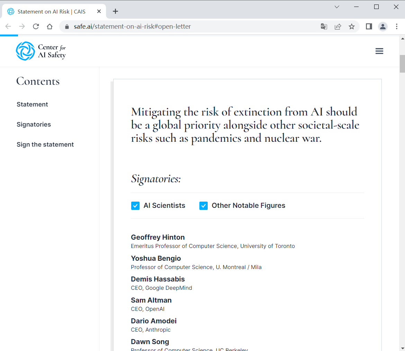This screenshot has width=405, height=351.
Task: Click the address bar URL field
Action: (x=190, y=27)
